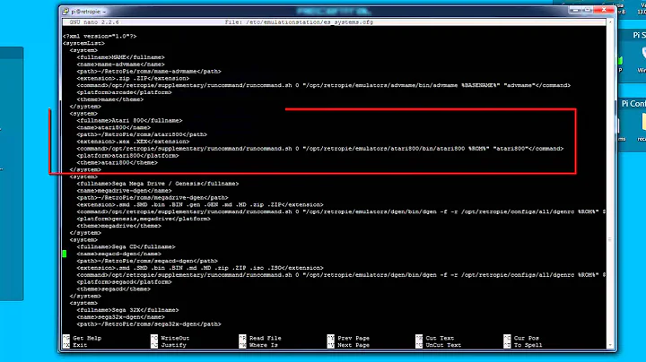Screen dimensions: 646x362
Task: Click the advmame command line
Action: coord(323,85)
